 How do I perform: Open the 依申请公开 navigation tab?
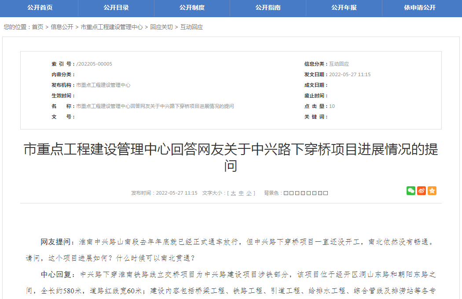click(420, 7)
